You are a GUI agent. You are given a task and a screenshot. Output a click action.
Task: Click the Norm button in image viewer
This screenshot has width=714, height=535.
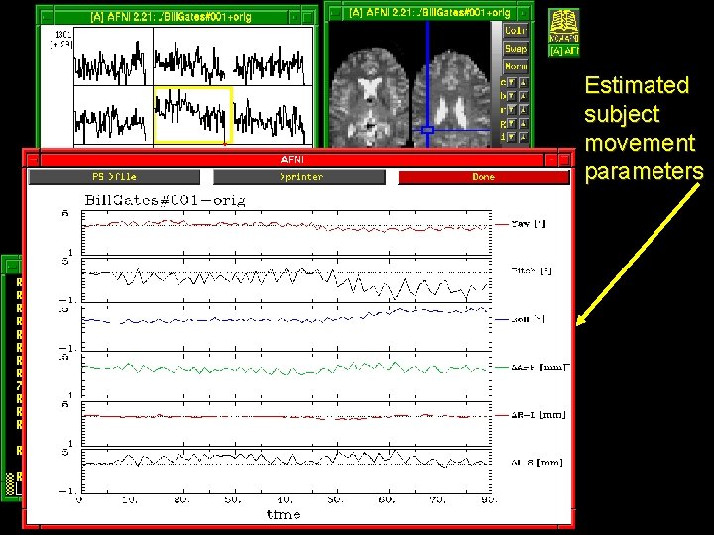(515, 67)
